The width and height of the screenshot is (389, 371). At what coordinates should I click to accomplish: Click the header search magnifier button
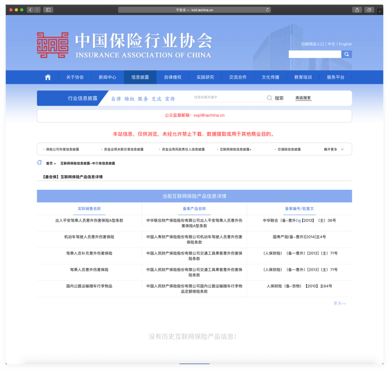pos(347,54)
